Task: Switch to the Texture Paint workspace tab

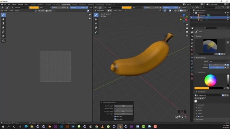Action: coord(66,5)
